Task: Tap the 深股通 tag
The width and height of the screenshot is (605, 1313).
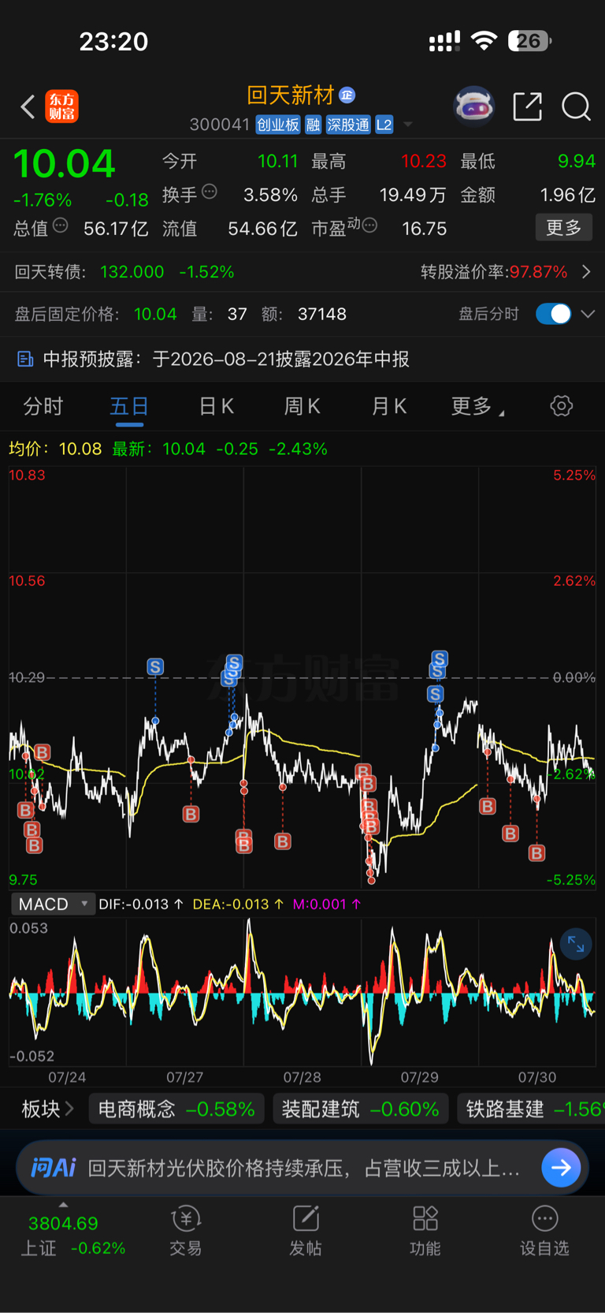Action: (348, 125)
